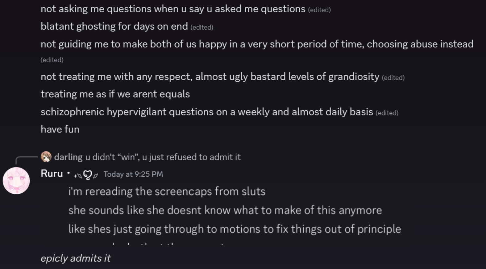Image resolution: width=486 pixels, height=269 pixels.
Task: Click edited tag after 'almost daily basis'
Action: (387, 113)
